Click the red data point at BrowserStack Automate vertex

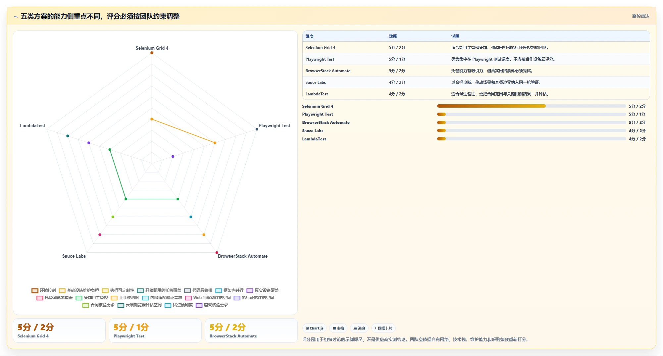217,253
